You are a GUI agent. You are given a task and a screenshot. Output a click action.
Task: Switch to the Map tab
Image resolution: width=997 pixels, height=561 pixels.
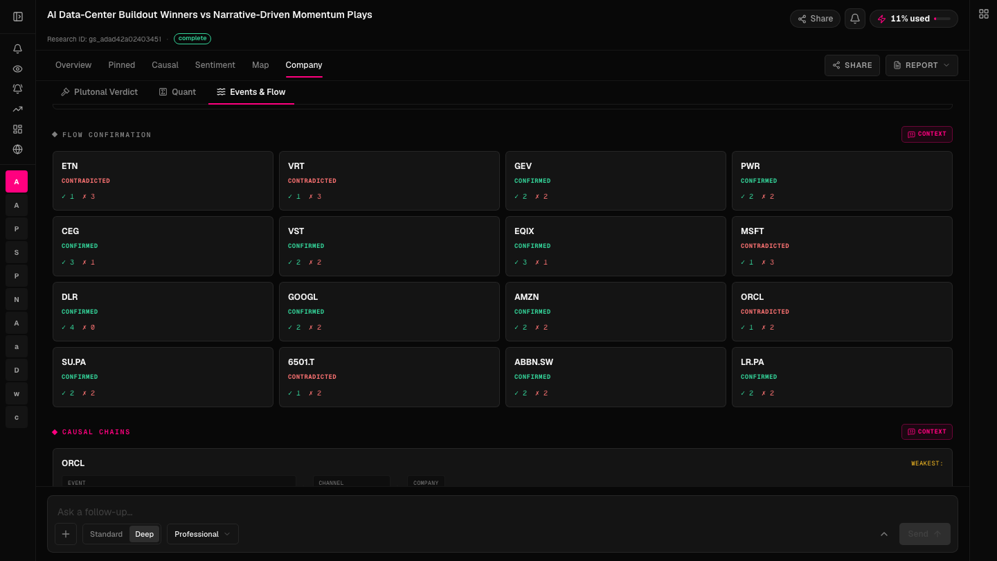[x=260, y=65]
